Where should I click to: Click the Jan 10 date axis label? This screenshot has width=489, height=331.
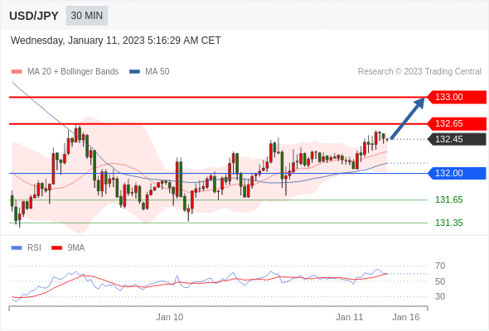pos(170,317)
